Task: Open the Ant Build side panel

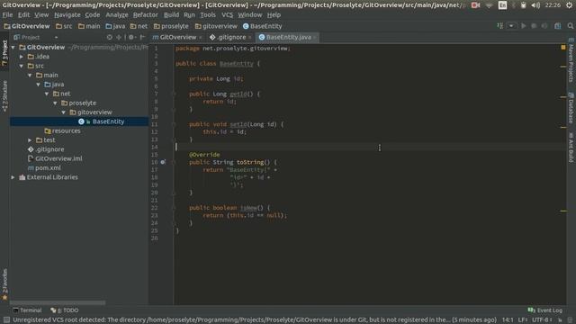Action: [571, 147]
